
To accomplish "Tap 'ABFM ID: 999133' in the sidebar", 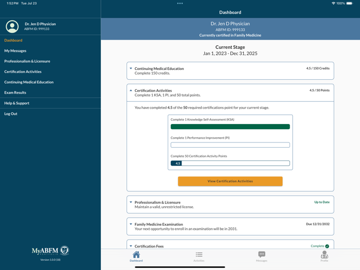I will coord(37,29).
